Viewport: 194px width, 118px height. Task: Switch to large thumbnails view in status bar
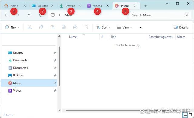pos(190,115)
